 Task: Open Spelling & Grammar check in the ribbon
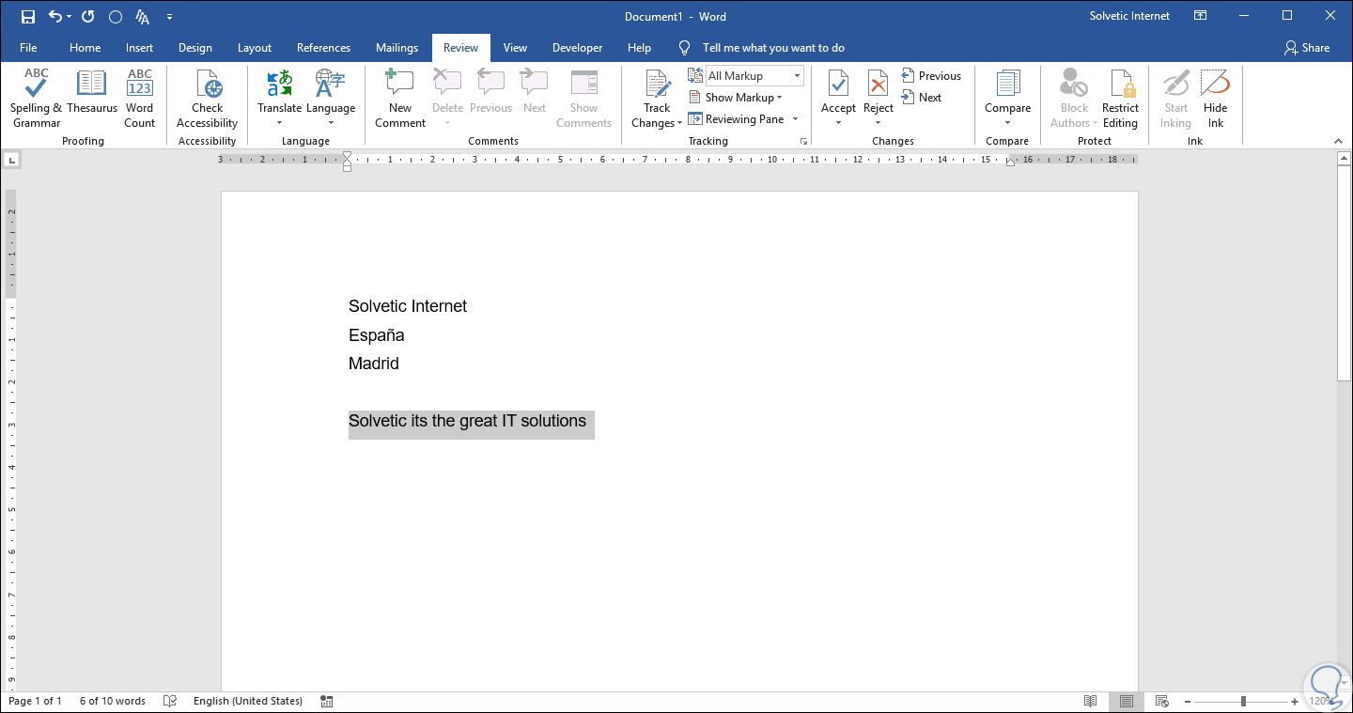(36, 99)
